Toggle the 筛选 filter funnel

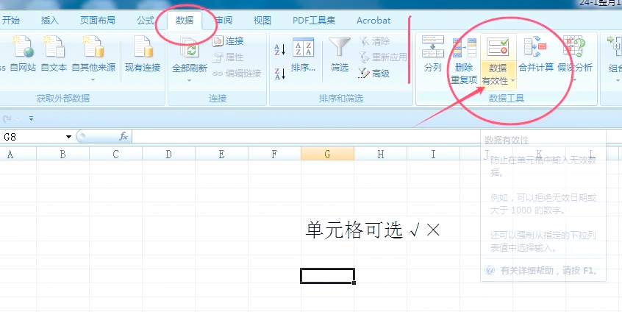click(x=340, y=54)
